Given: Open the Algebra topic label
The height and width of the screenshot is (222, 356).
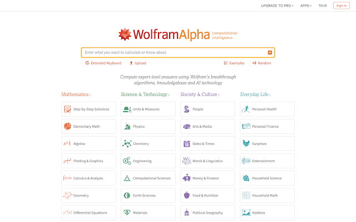Looking at the screenshot, I should pos(79,144).
